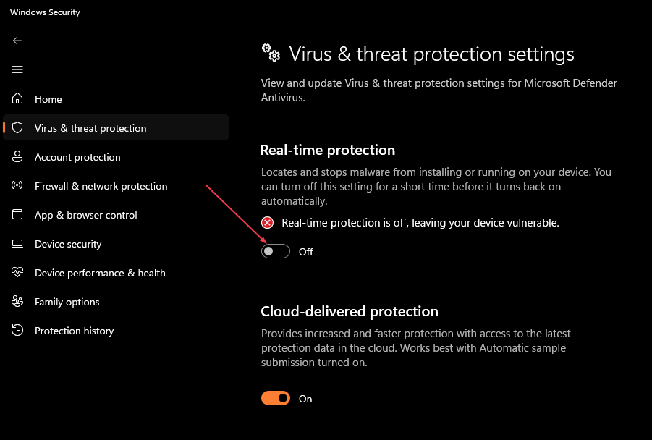This screenshot has height=440, width=652.
Task: Open Firewall & network protection from the sidebar
Action: coord(100,186)
